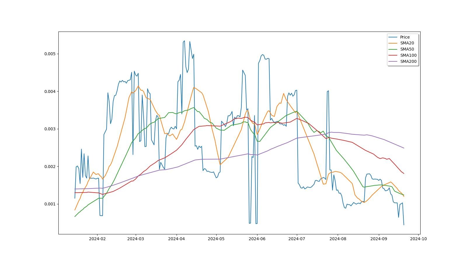Click the green SMA50 line swatch in legend
Viewport: 467px width, 263px height.
393,49
